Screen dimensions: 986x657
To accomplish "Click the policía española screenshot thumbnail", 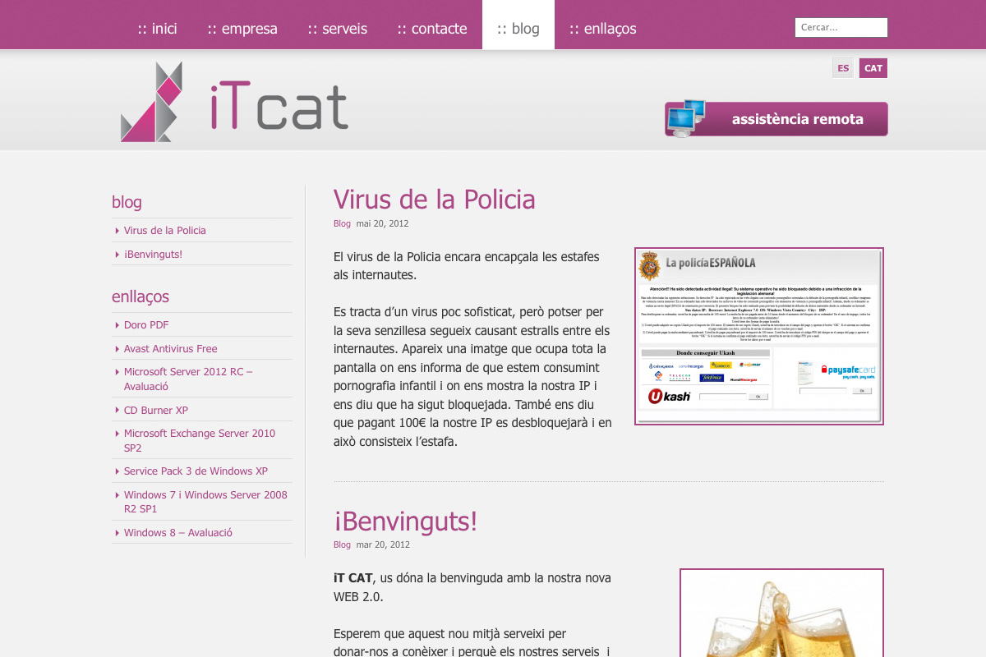I will pyautogui.click(x=758, y=337).
